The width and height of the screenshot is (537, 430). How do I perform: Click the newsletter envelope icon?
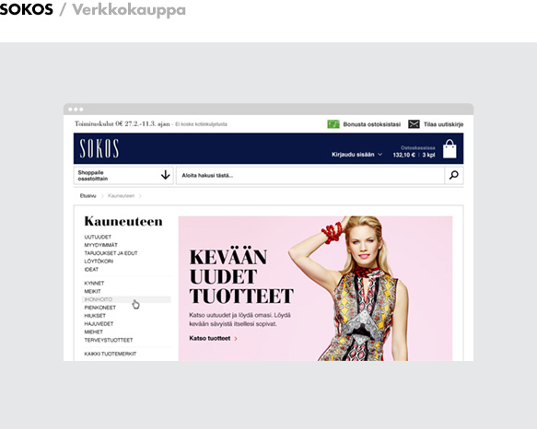click(414, 124)
